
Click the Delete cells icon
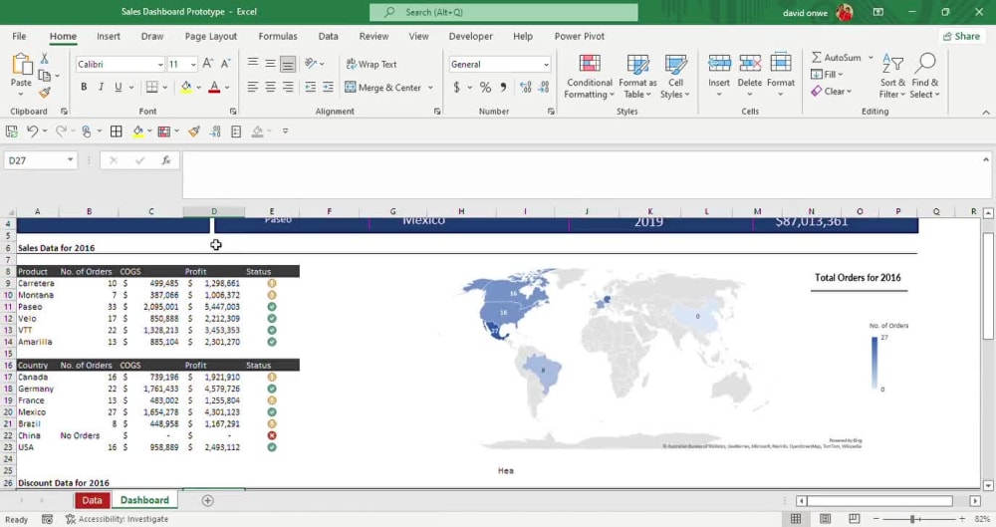point(750,64)
